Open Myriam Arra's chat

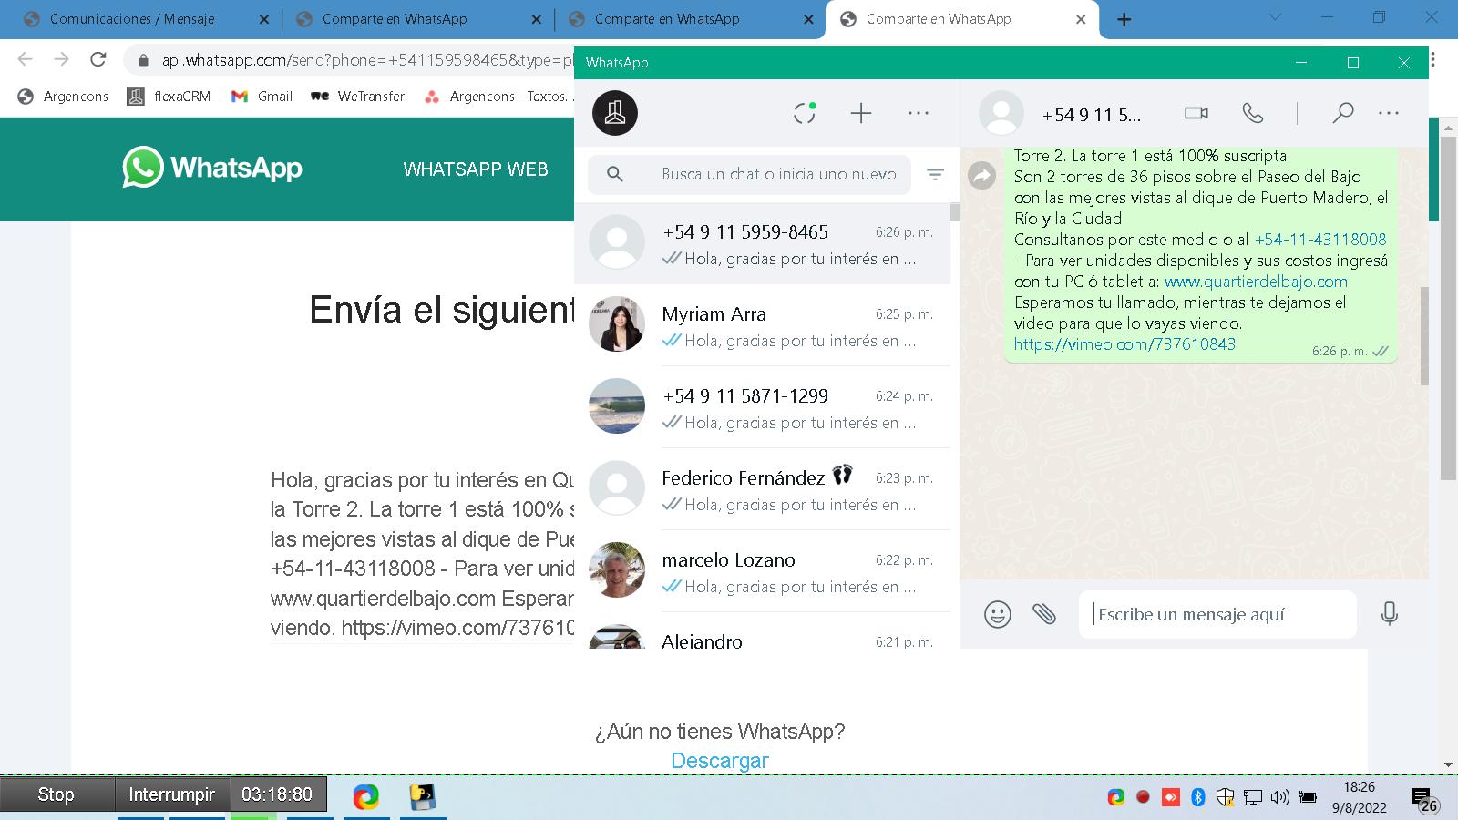(762, 325)
